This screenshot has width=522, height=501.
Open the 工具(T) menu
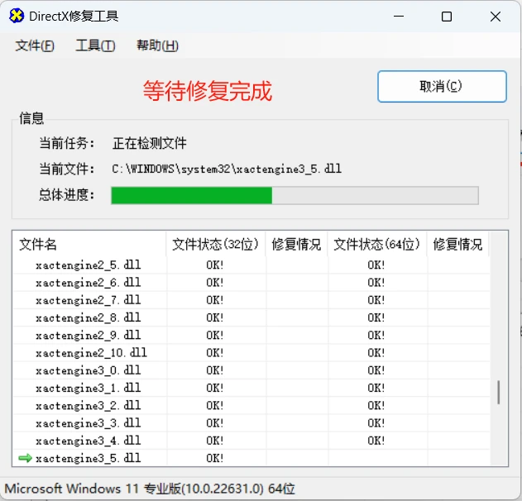(95, 45)
